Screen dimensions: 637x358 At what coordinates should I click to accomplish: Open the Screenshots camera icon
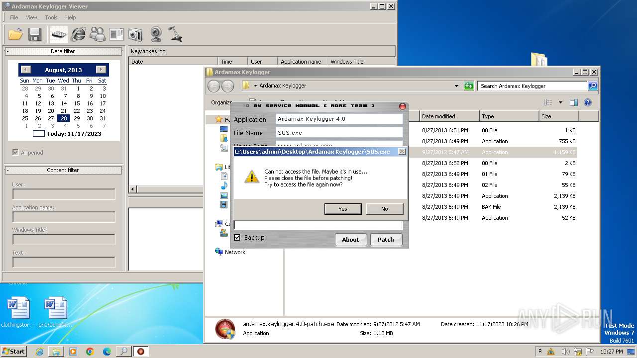click(135, 34)
